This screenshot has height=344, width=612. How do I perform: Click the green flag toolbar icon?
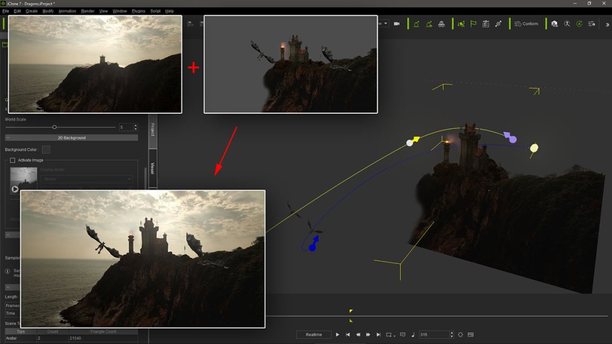pos(474,24)
